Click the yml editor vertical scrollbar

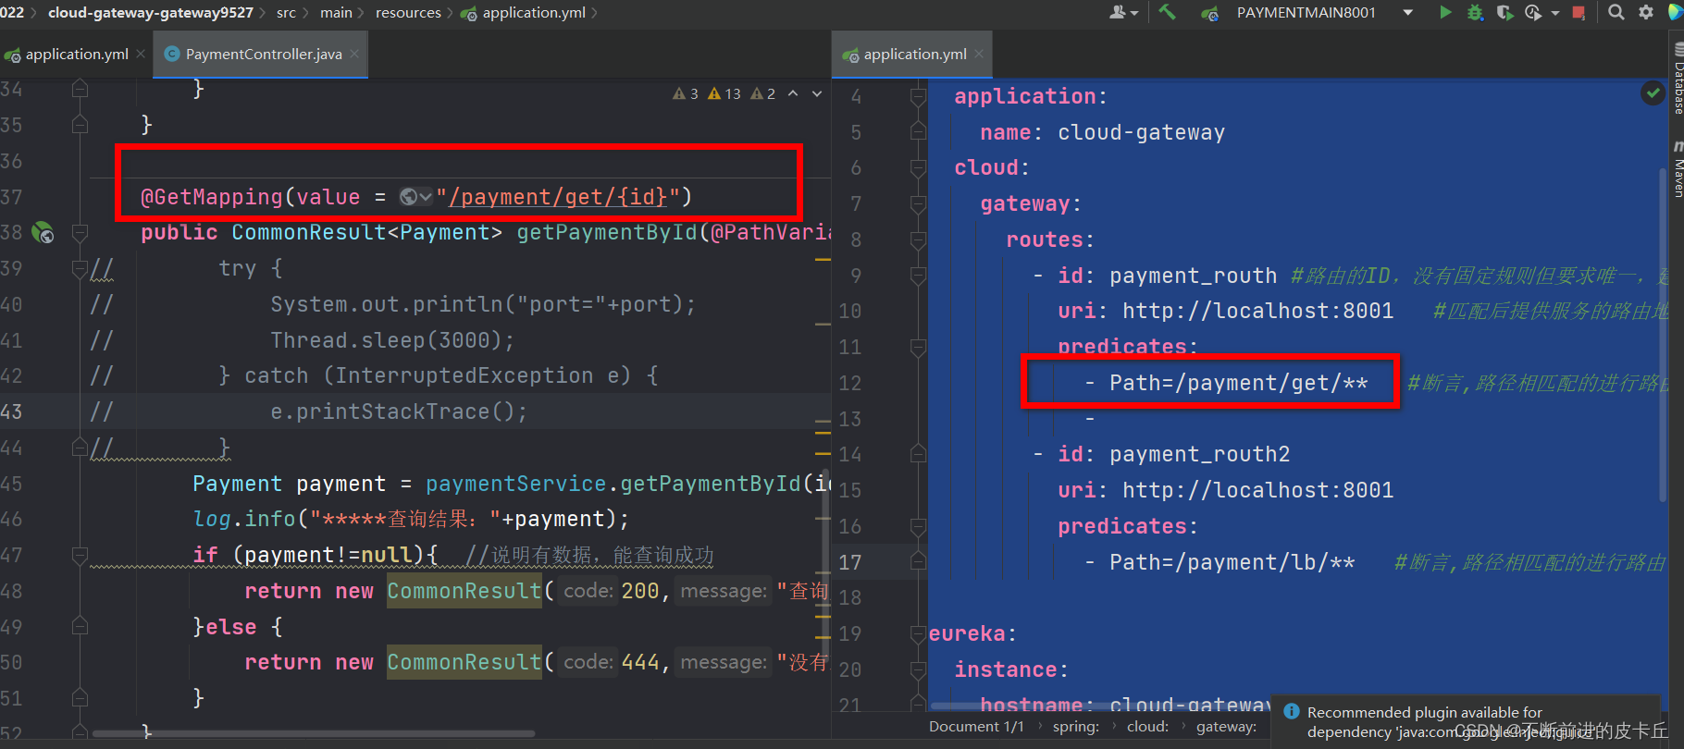[x=1663, y=337]
